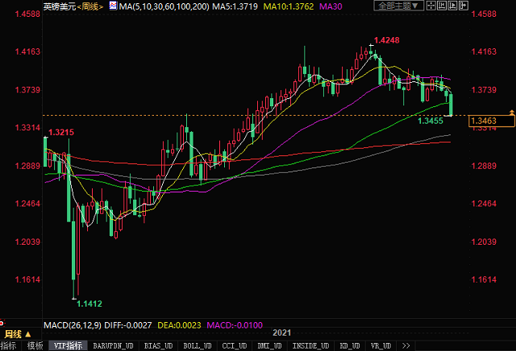
Task: Click the 2021 marker on the time axis
Action: click(x=281, y=332)
